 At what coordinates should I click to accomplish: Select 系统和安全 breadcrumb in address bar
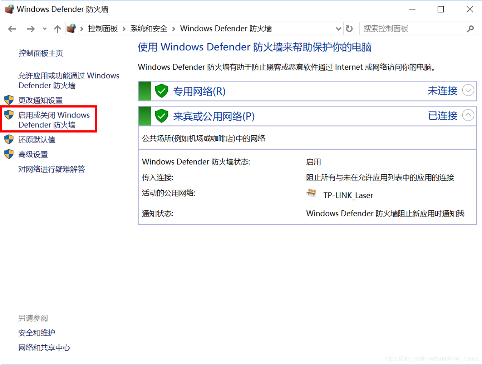tap(149, 29)
